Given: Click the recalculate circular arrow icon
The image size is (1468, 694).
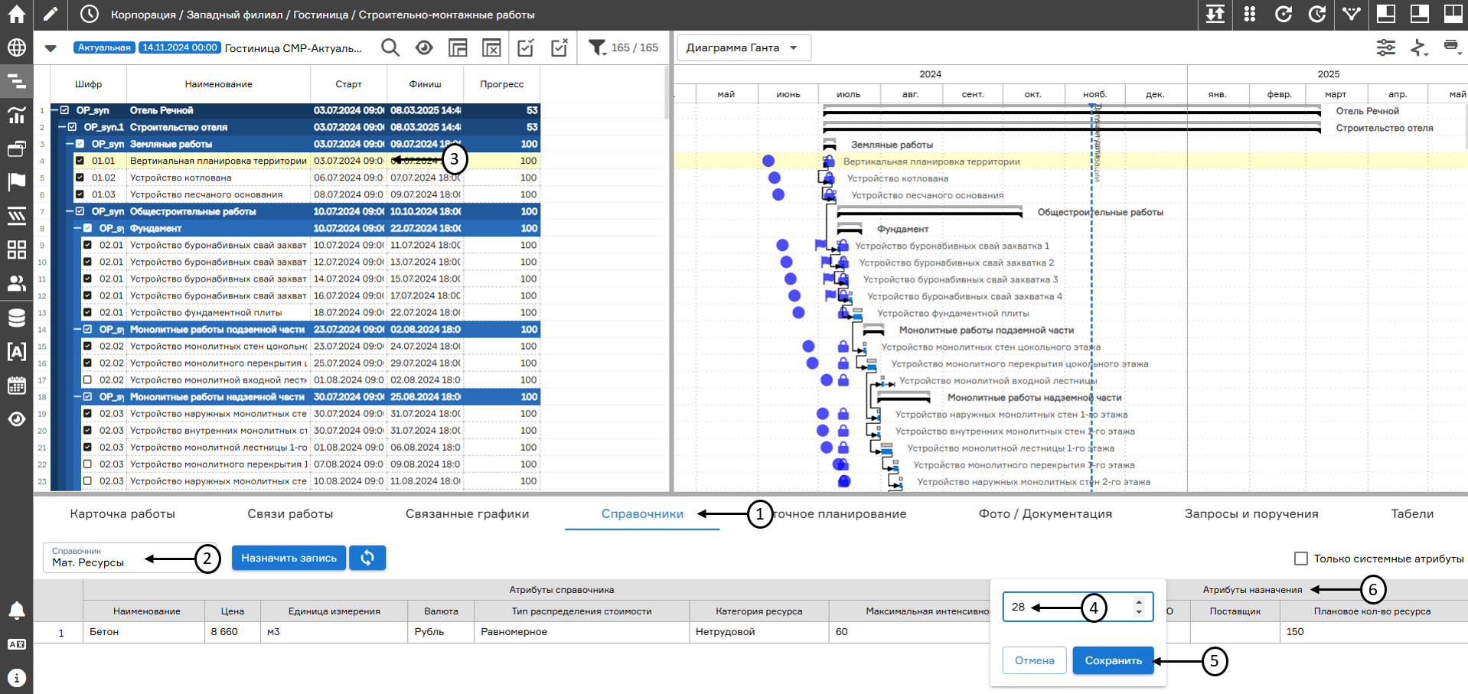Looking at the screenshot, I should (x=1284, y=14).
